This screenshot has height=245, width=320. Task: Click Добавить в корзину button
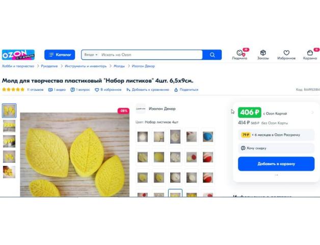pyautogui.click(x=276, y=164)
